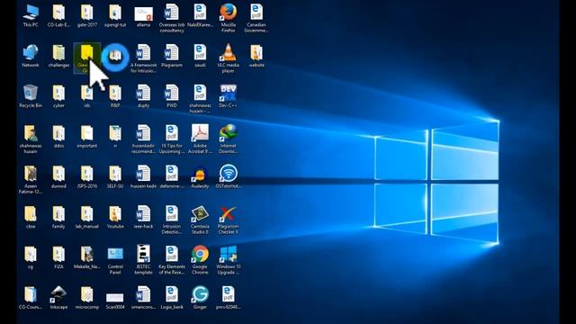Select the ddos folder
The image size is (576, 324).
58,137
